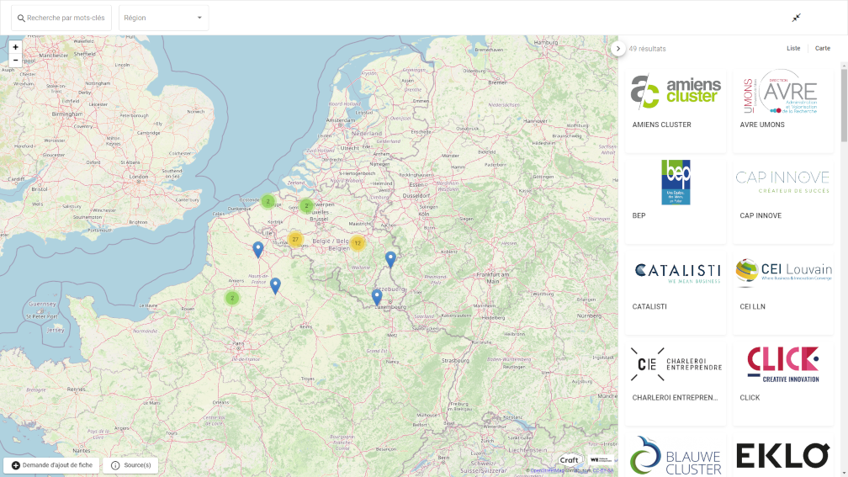Zoom in on the map with plus button
848x477 pixels.
pos(15,48)
